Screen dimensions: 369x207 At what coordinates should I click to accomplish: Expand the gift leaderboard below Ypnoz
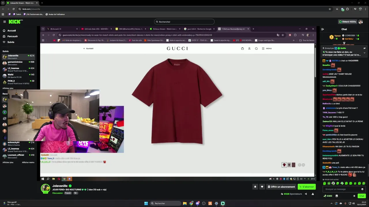pyautogui.click(x=344, y=43)
